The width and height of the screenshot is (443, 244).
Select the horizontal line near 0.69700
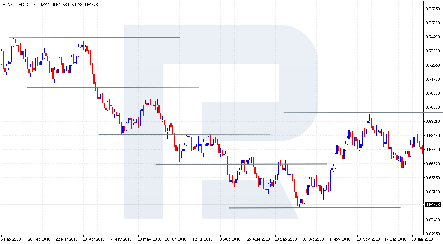363,113
